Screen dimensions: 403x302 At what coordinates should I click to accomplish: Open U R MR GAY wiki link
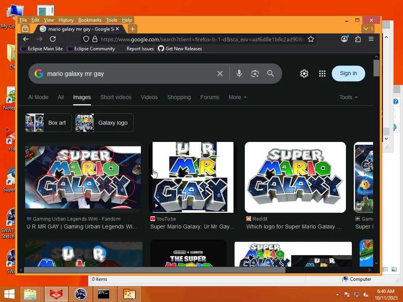tap(82, 226)
